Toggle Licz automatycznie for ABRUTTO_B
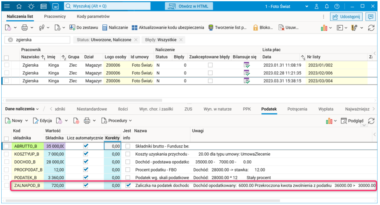This screenshot has height=205, width=380. (85, 146)
